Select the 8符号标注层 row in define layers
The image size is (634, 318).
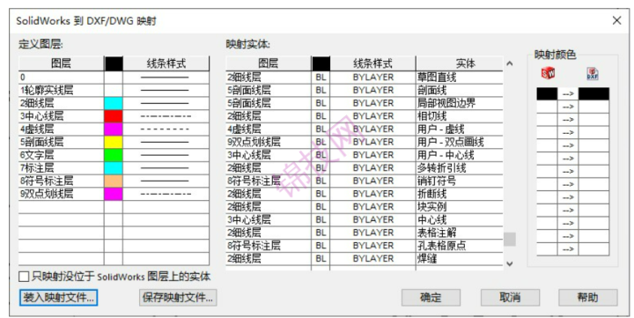pos(114,181)
